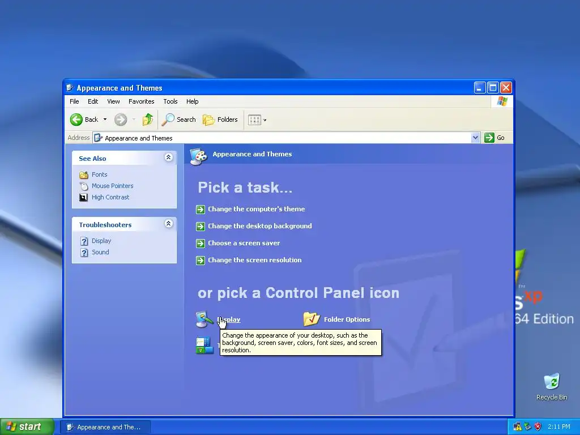580x435 pixels.
Task: Click arrow icon beside Change the desktop background
Action: click(x=201, y=227)
